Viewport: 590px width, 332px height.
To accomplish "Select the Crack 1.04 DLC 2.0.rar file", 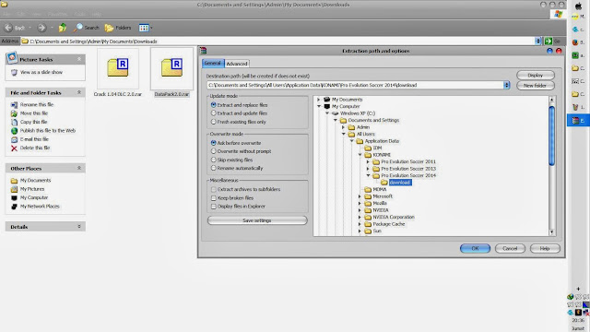I will [x=118, y=73].
